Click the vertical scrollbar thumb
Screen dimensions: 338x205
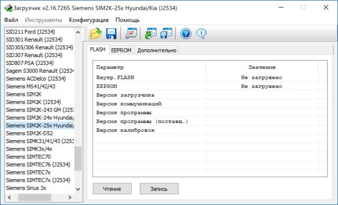point(78,158)
